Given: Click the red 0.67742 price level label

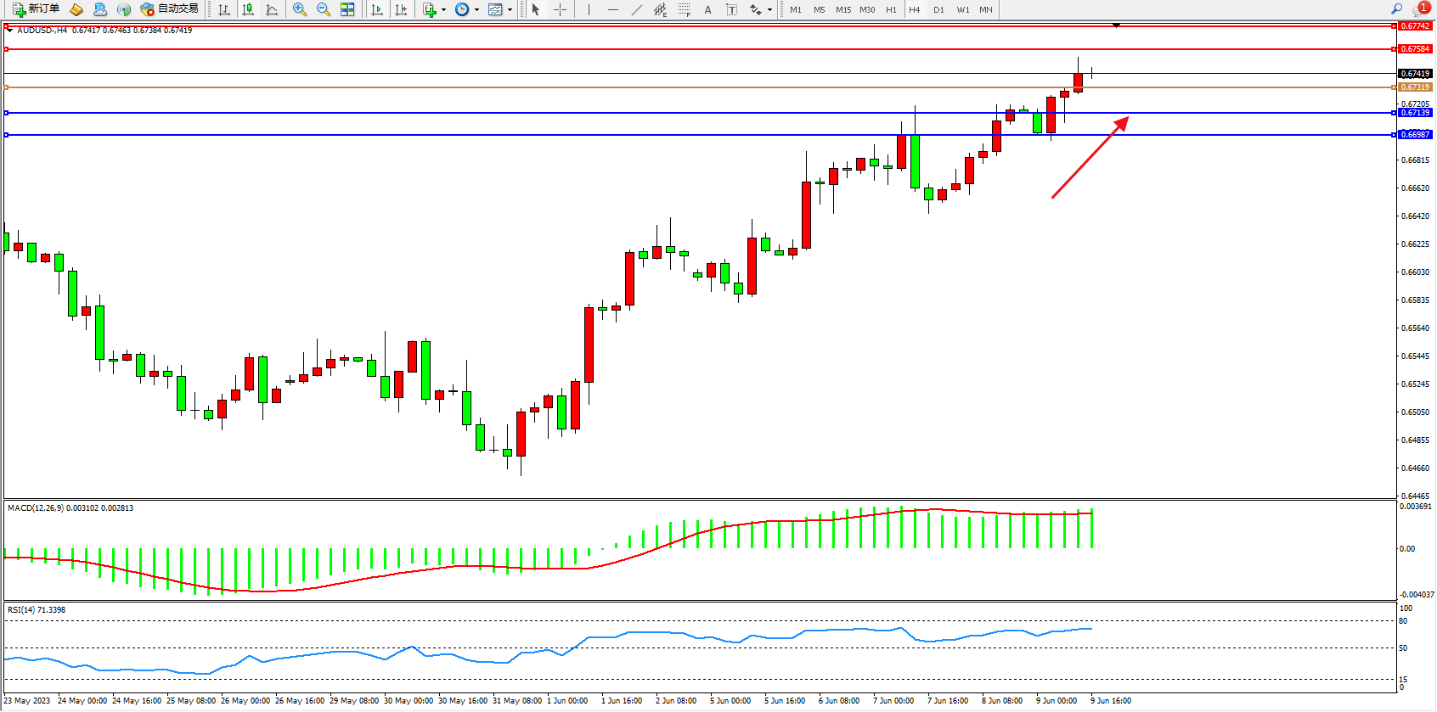Looking at the screenshot, I should (1415, 26).
